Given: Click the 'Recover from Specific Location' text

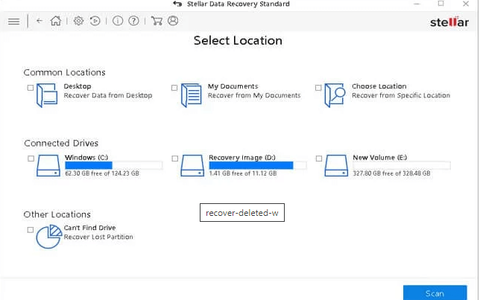Looking at the screenshot, I should [x=401, y=95].
